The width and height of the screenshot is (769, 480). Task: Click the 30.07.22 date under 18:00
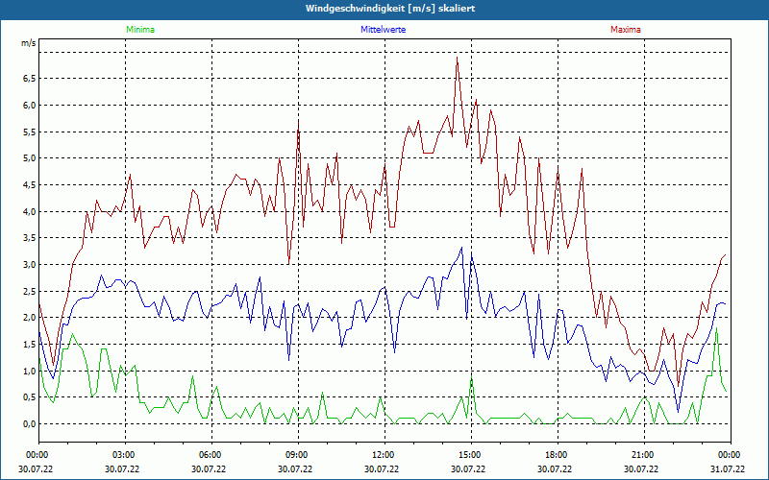[555, 468]
